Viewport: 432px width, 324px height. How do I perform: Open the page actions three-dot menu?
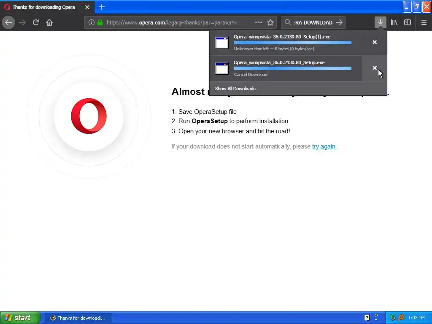(259, 23)
